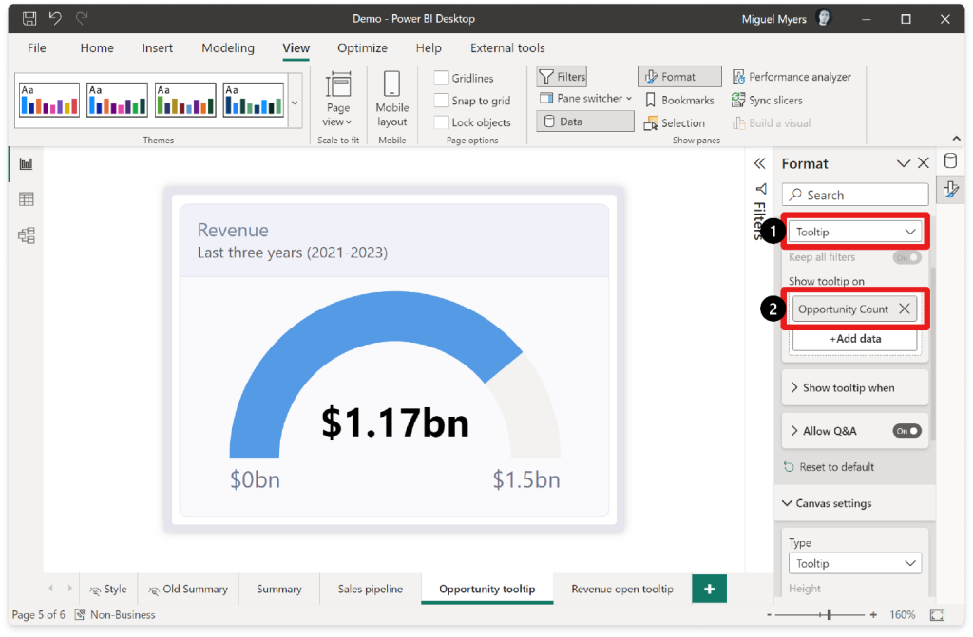Close the Format pane
973x637 pixels.
[924, 163]
